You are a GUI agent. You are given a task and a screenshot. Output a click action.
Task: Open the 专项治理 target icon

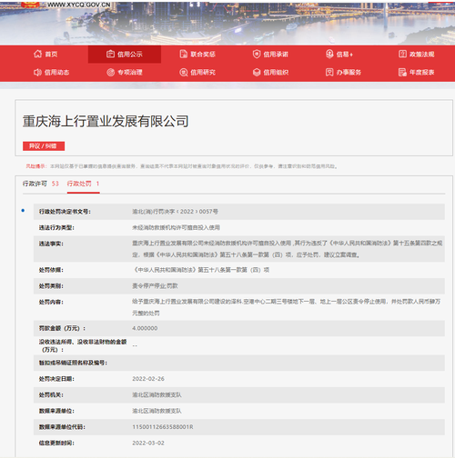110,72
